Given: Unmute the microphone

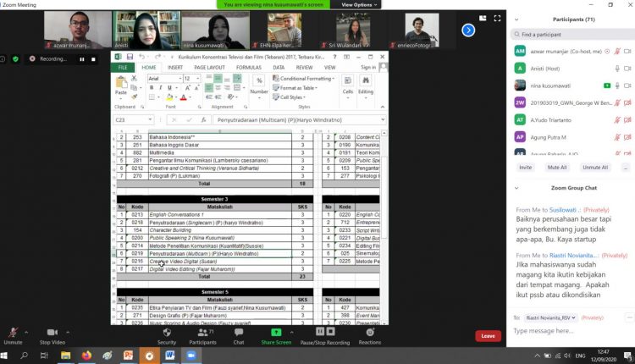Looking at the screenshot, I should (x=13, y=333).
